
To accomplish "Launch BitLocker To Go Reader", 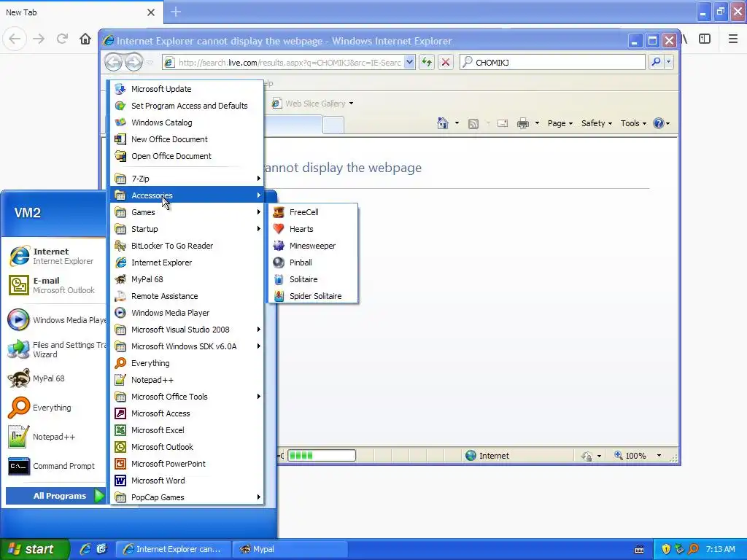I will point(187,246).
